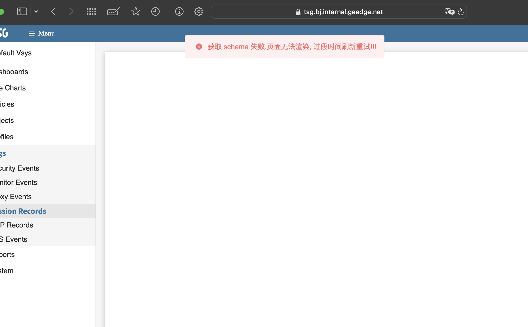Click the notes compose toolbar icon
Image resolution: width=528 pixels, height=327 pixels.
113,11
